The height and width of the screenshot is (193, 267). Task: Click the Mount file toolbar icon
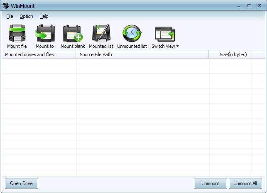click(x=17, y=33)
